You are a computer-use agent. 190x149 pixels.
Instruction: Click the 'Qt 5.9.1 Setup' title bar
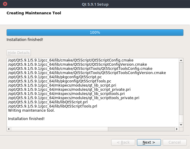[x=95, y=4]
